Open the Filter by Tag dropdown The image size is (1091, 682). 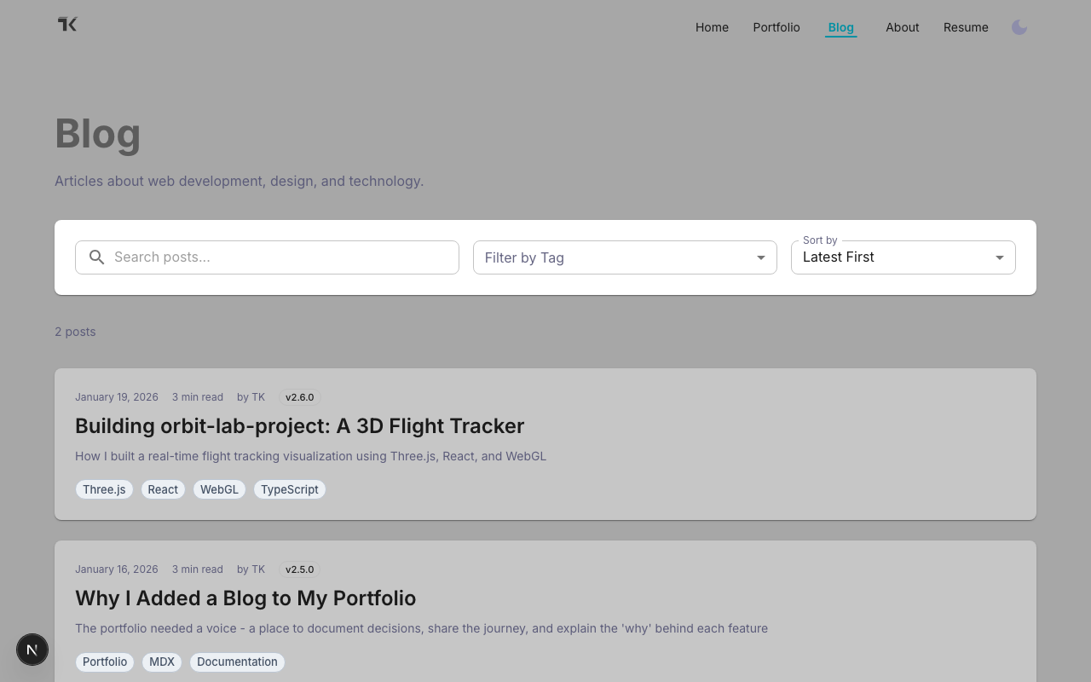(x=625, y=257)
